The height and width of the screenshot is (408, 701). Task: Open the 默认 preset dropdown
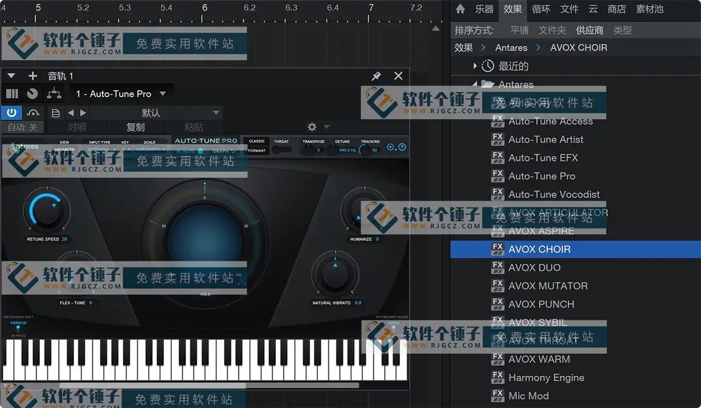pyautogui.click(x=156, y=113)
